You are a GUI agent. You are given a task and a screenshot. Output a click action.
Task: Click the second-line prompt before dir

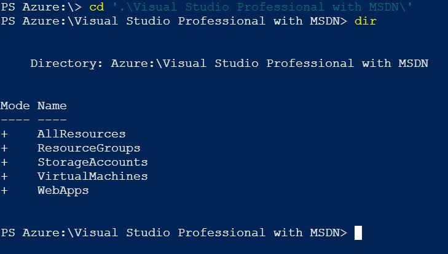point(174,21)
